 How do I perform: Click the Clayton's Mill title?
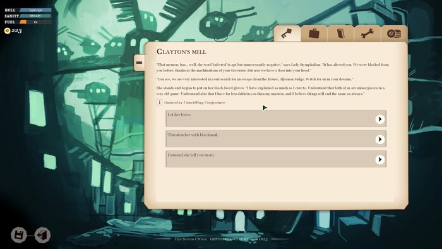point(181,52)
